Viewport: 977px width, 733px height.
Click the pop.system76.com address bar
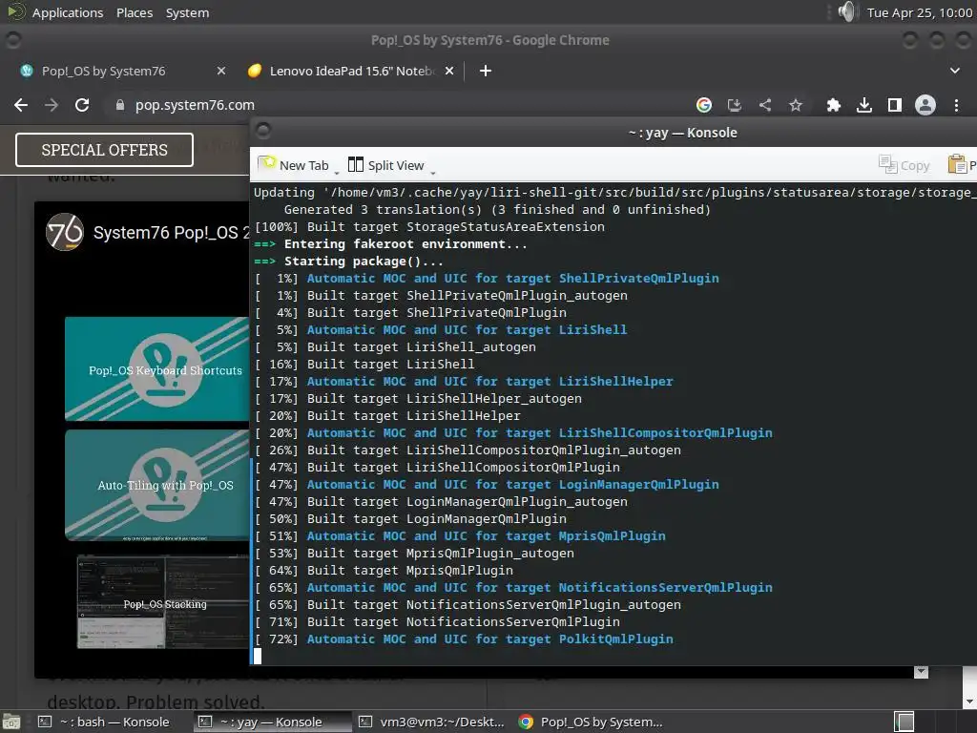click(195, 105)
